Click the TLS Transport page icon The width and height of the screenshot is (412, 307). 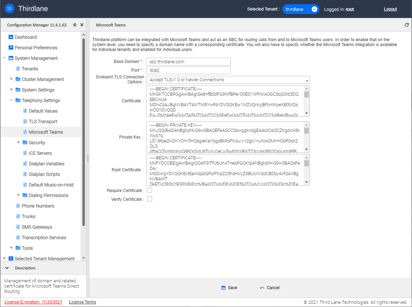(x=25, y=121)
